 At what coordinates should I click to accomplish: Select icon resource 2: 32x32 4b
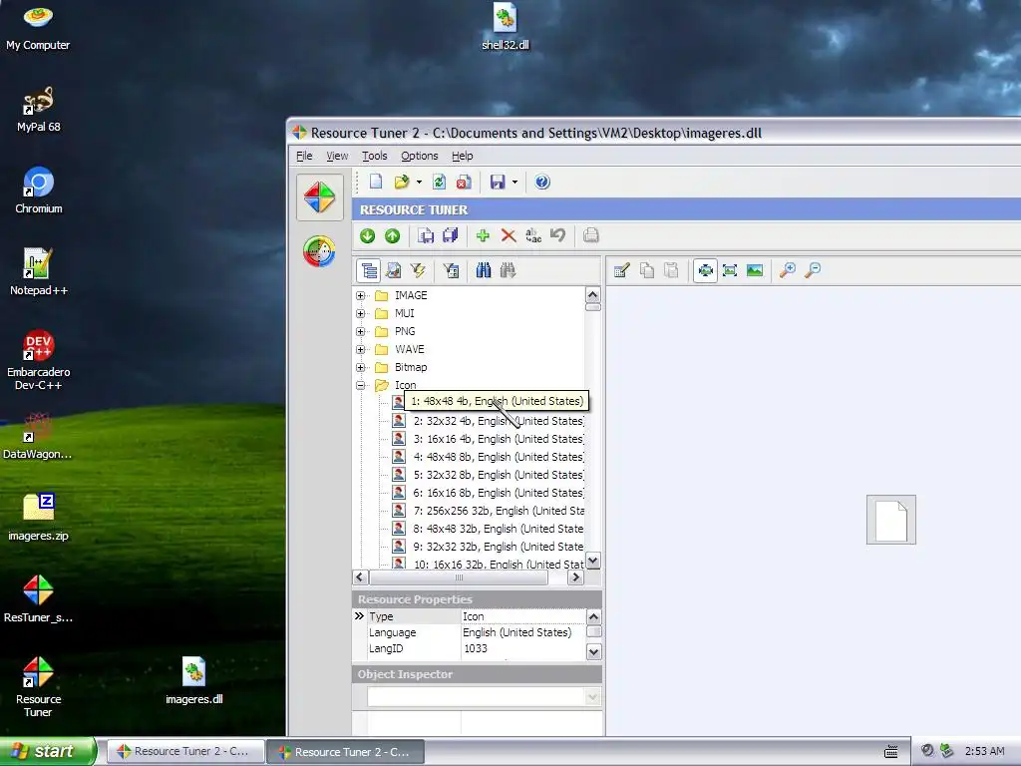coord(499,421)
